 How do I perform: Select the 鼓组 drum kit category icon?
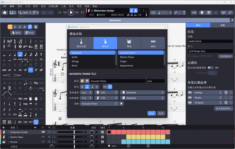(x=129, y=43)
